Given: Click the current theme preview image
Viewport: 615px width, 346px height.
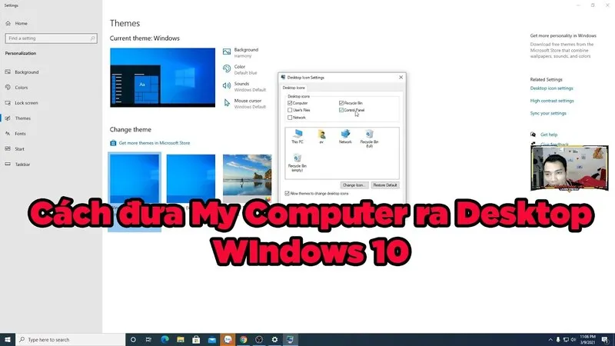Looking at the screenshot, I should pyautogui.click(x=162, y=78).
